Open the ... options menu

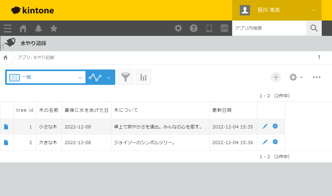click(317, 77)
